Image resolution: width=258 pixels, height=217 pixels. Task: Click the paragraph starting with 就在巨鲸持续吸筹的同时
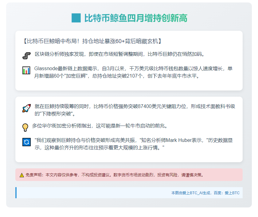click(135, 110)
